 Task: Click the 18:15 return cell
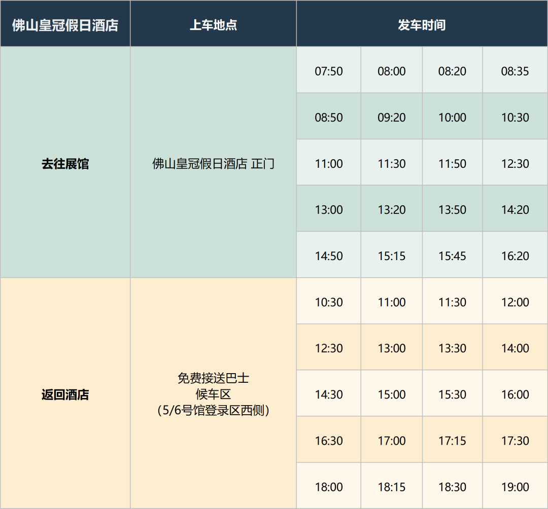[x=391, y=486]
